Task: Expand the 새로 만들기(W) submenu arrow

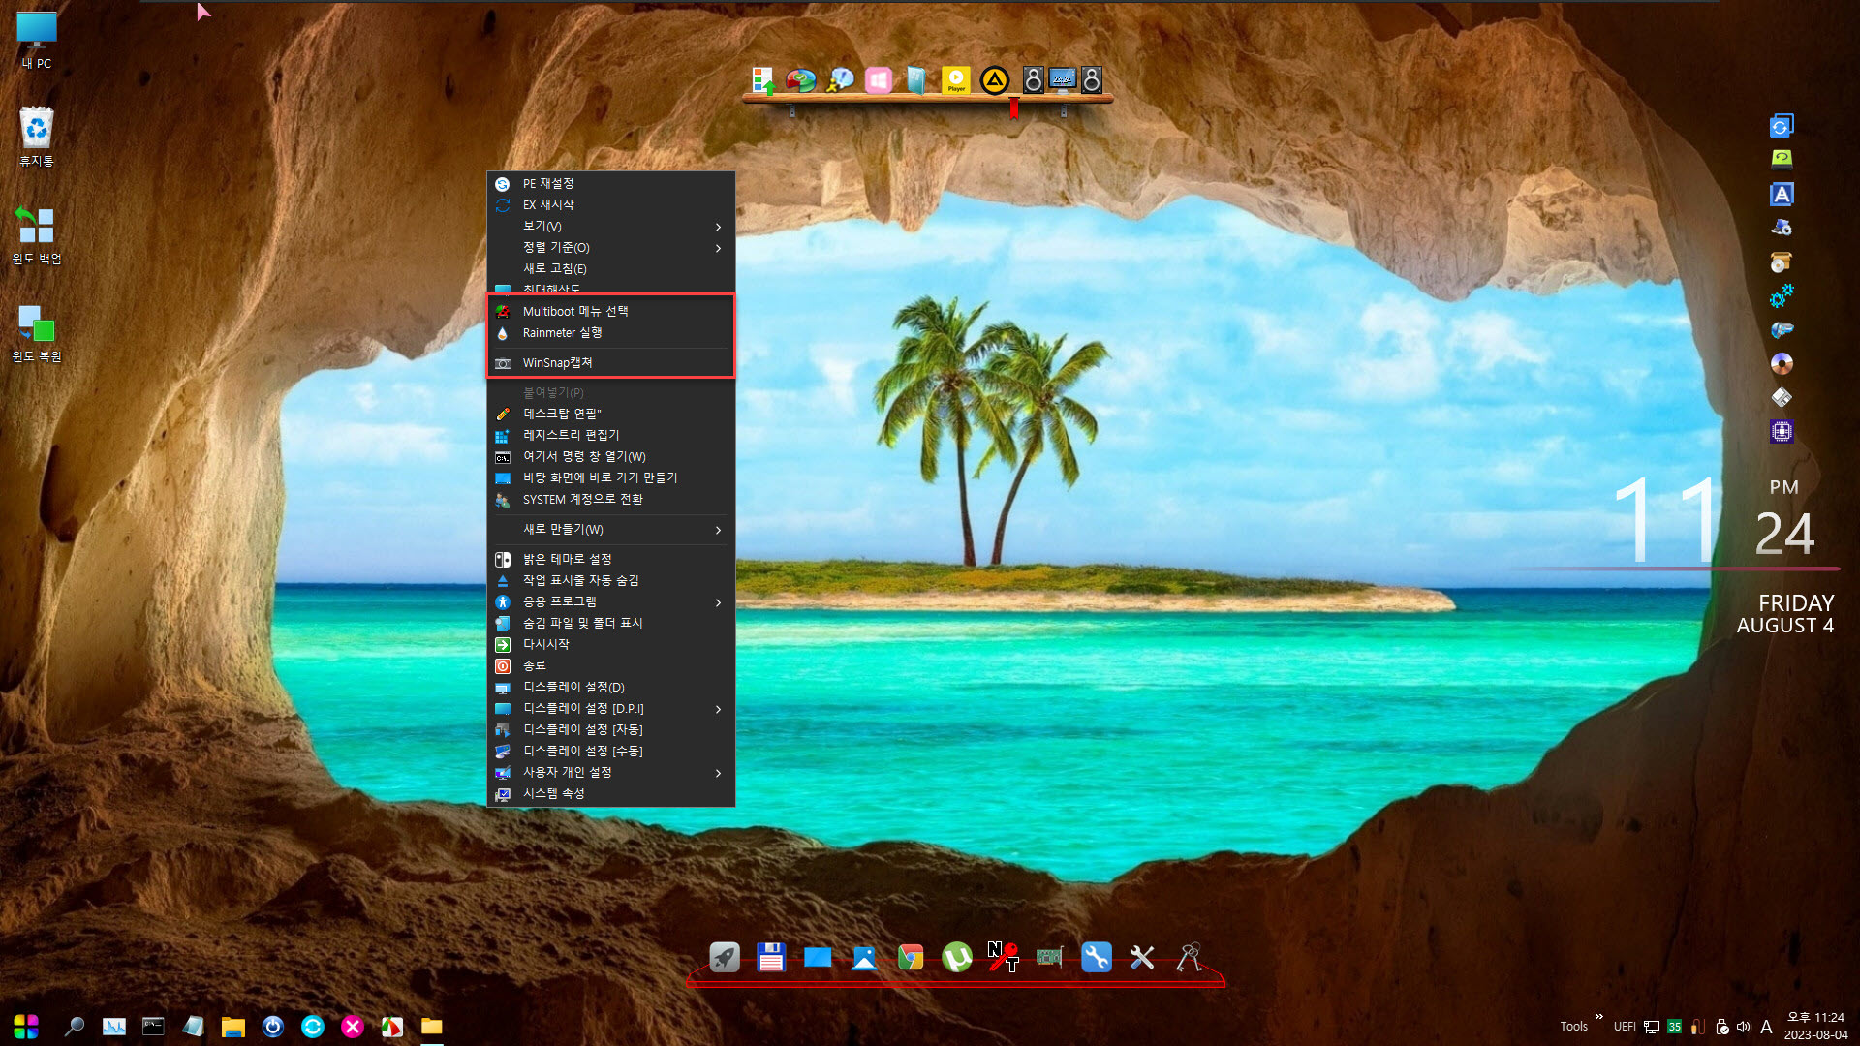Action: 718,530
